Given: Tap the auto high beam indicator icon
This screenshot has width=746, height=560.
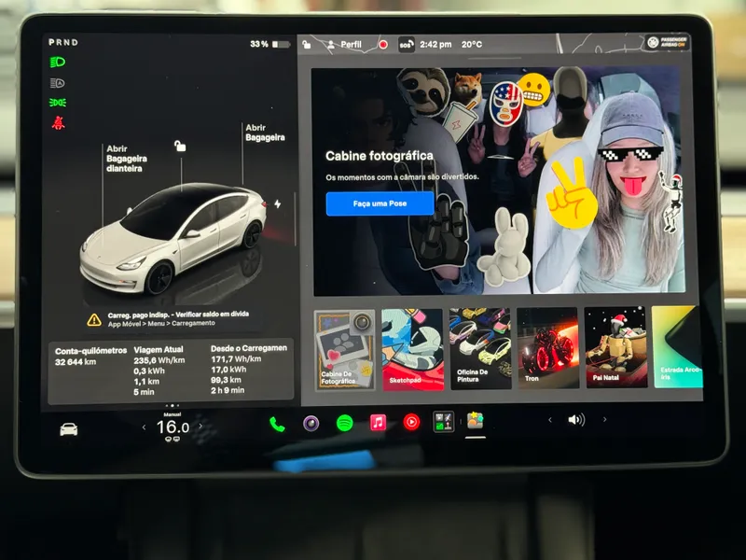Looking at the screenshot, I should point(58,83).
